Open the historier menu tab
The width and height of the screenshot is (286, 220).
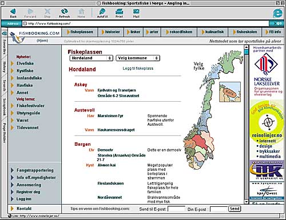coord(111,32)
